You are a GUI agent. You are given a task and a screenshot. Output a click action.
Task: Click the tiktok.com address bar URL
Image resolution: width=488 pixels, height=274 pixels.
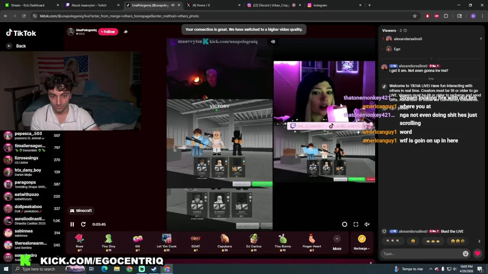(x=119, y=16)
